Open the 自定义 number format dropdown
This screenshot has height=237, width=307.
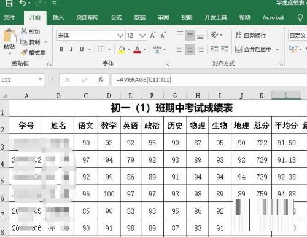(297, 35)
